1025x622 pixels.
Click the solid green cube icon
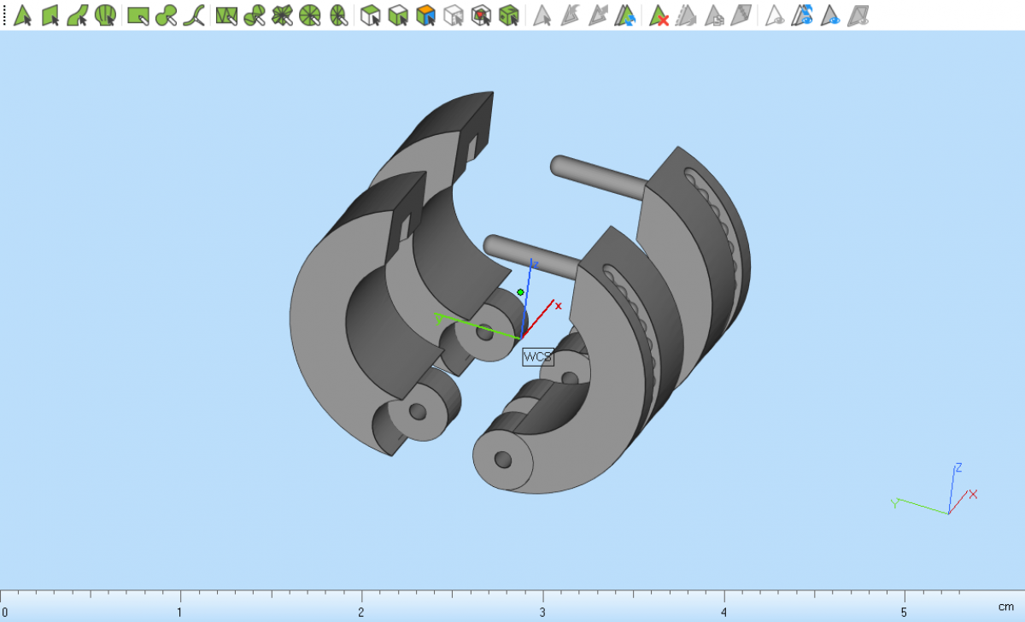(x=509, y=15)
